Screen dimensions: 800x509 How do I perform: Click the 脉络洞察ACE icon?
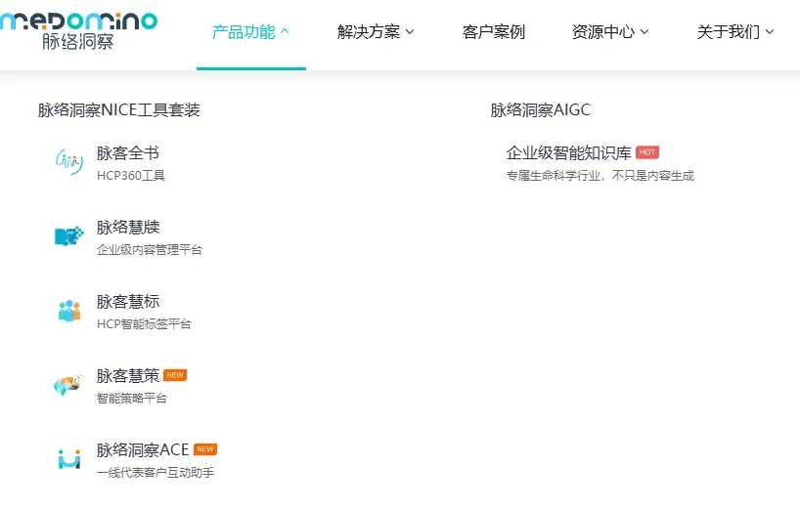point(68,459)
